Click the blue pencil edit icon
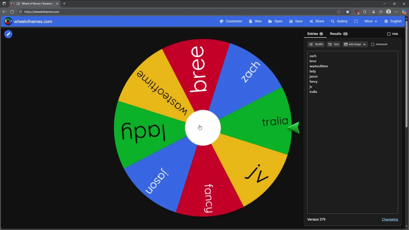This screenshot has height=230, width=409. (8, 34)
